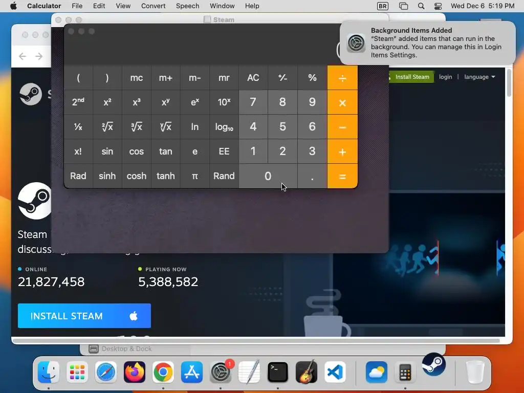Open the Edit menu
This screenshot has height=393, width=524.
click(x=99, y=6)
